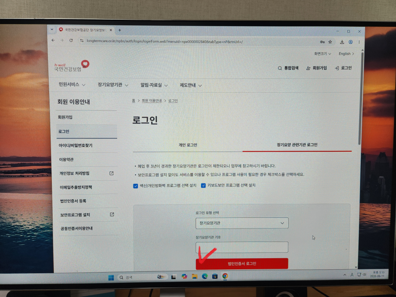The image size is (396, 297).
Task: Click the scrollbar down arrow
Action: pos(356,267)
